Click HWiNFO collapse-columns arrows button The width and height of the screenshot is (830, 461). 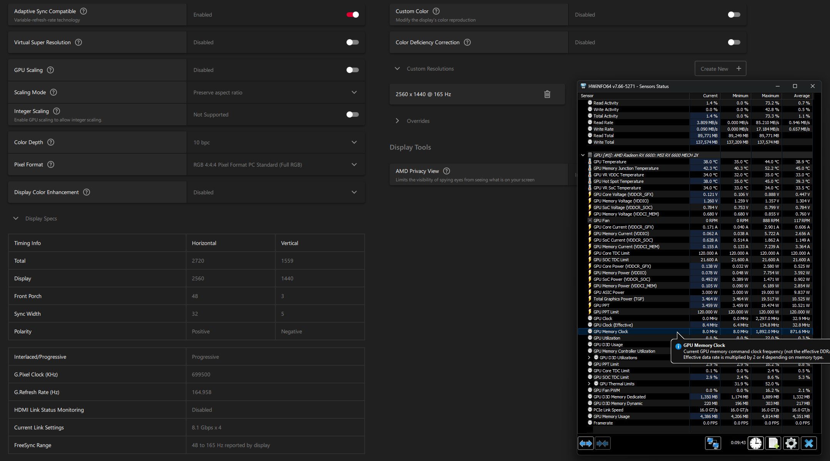tap(602, 443)
